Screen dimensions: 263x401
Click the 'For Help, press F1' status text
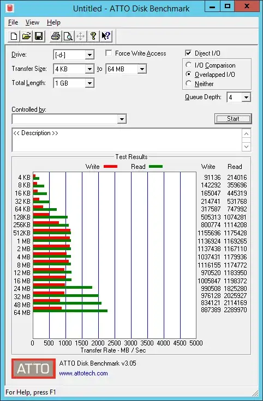tap(31, 392)
